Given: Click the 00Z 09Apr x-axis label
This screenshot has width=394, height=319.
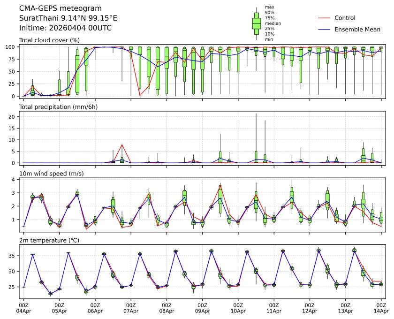Looking at the screenshot, I should click(x=202, y=307).
